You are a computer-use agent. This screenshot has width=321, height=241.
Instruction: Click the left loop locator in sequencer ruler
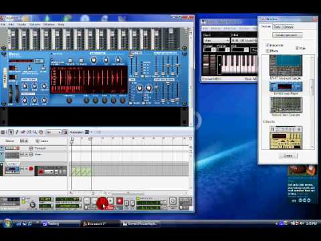point(72,139)
